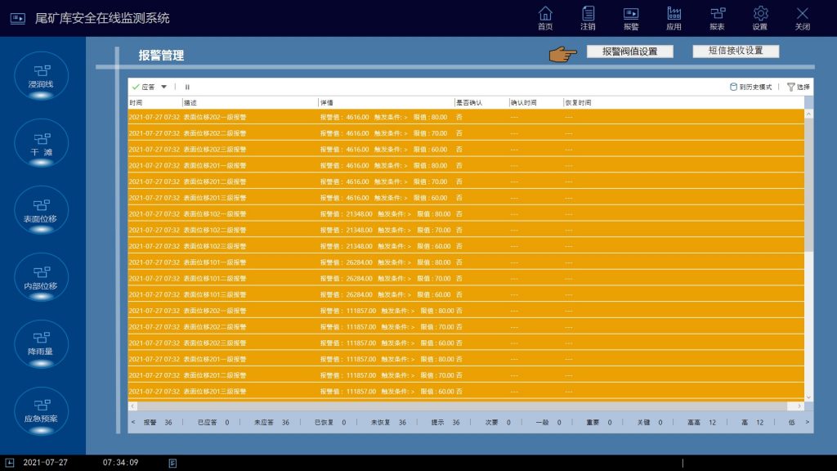
Task: Filter by 高高 12 count
Action: click(701, 423)
